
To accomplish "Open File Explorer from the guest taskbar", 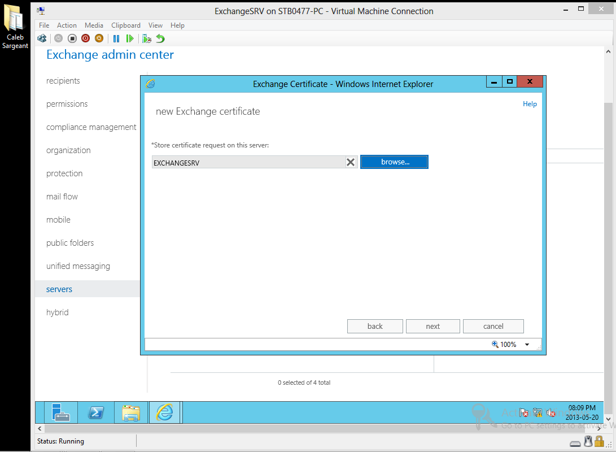I will click(131, 412).
